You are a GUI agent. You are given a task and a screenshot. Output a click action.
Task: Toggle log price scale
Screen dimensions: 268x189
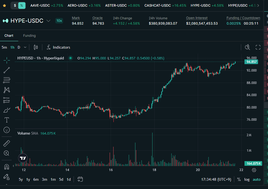pyautogui.click(x=247, y=180)
